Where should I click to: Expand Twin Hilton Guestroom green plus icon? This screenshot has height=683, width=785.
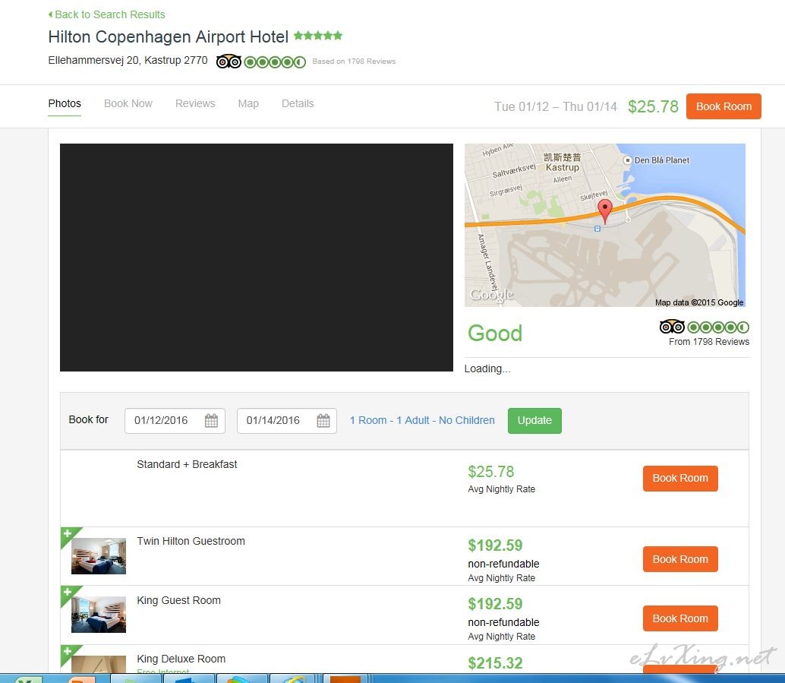(x=68, y=533)
